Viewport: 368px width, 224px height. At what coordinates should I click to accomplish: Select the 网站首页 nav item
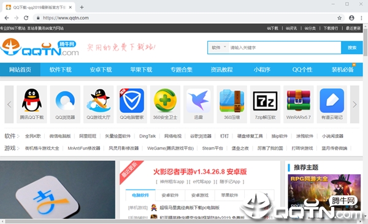pos(20,69)
